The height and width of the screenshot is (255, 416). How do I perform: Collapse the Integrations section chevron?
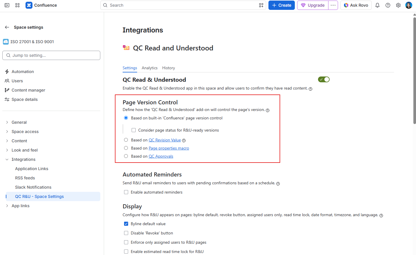coord(7,159)
